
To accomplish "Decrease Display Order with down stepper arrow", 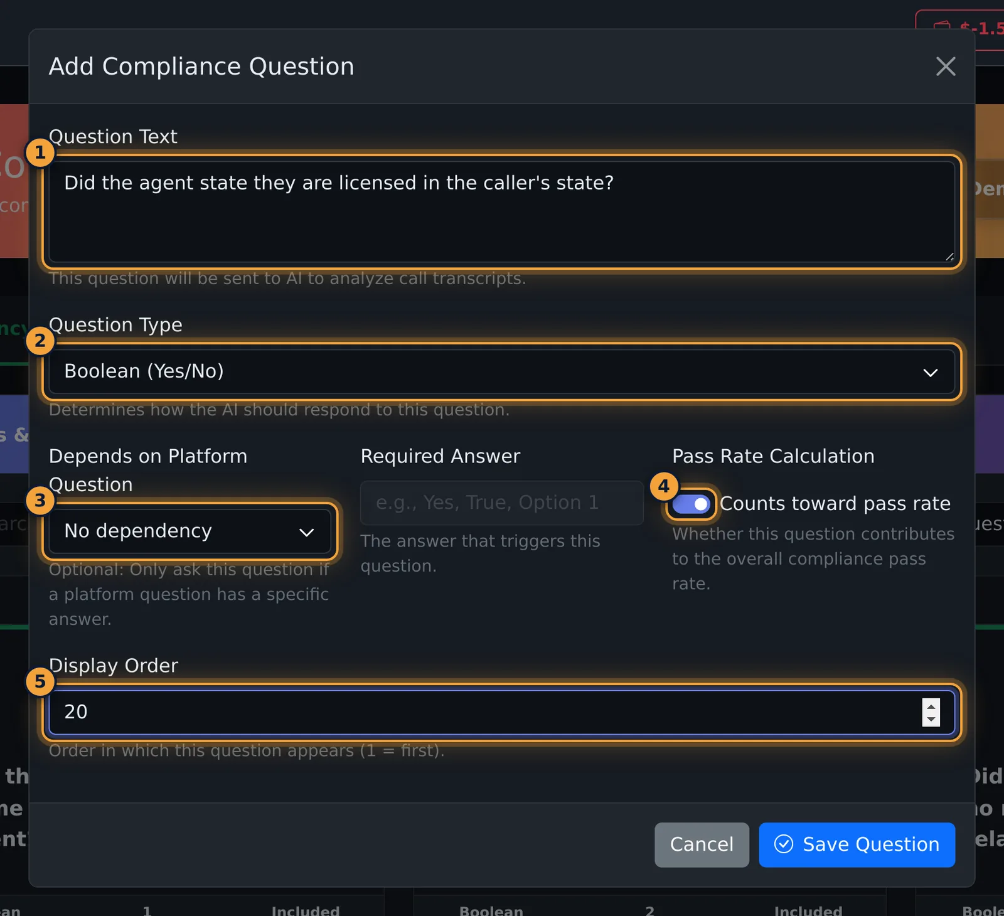I will 931,720.
